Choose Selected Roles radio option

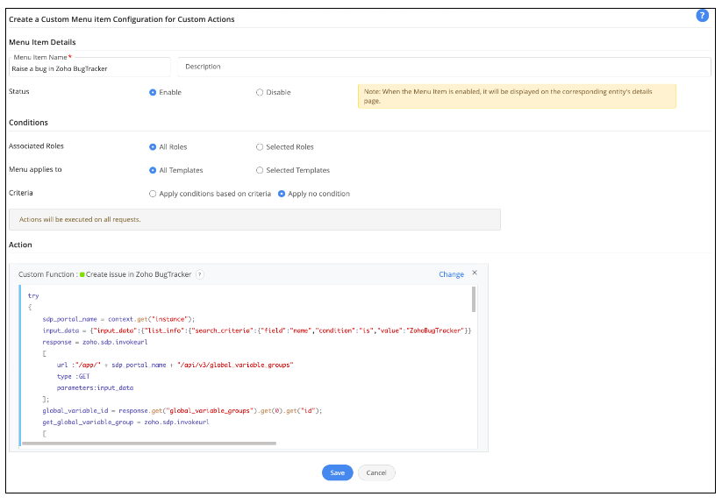click(x=260, y=147)
